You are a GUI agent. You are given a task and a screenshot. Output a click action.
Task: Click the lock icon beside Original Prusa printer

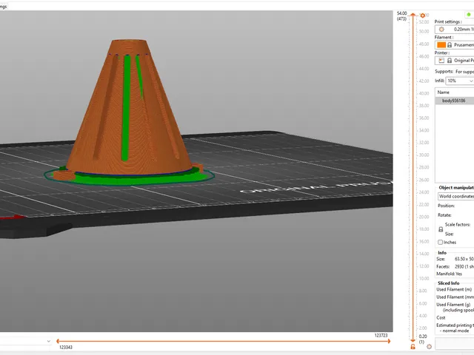pyautogui.click(x=450, y=61)
